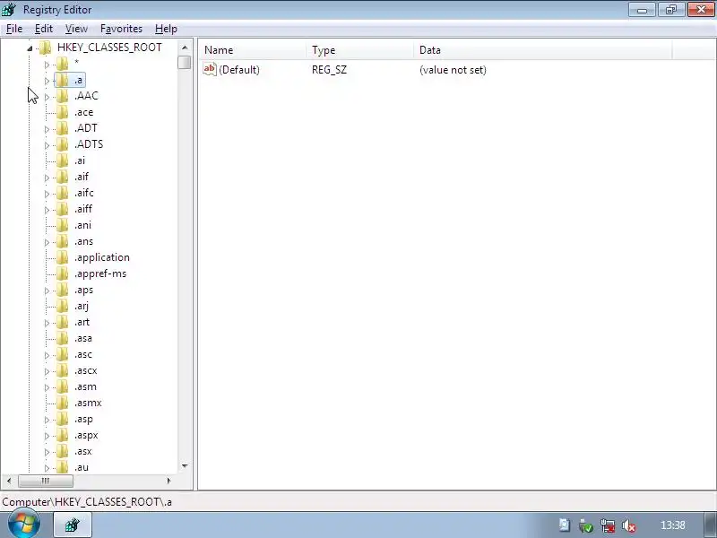Click the .application folder icon

[x=62, y=257]
